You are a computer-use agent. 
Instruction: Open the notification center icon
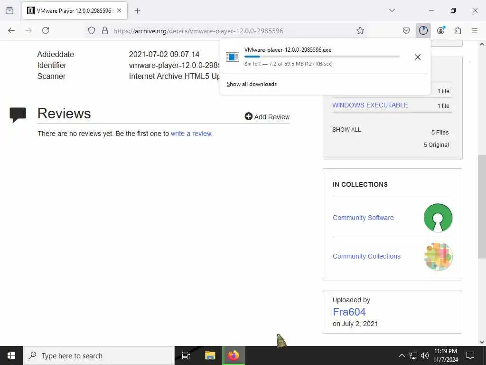(x=470, y=355)
